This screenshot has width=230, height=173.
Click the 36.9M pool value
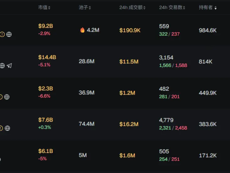click(86, 93)
